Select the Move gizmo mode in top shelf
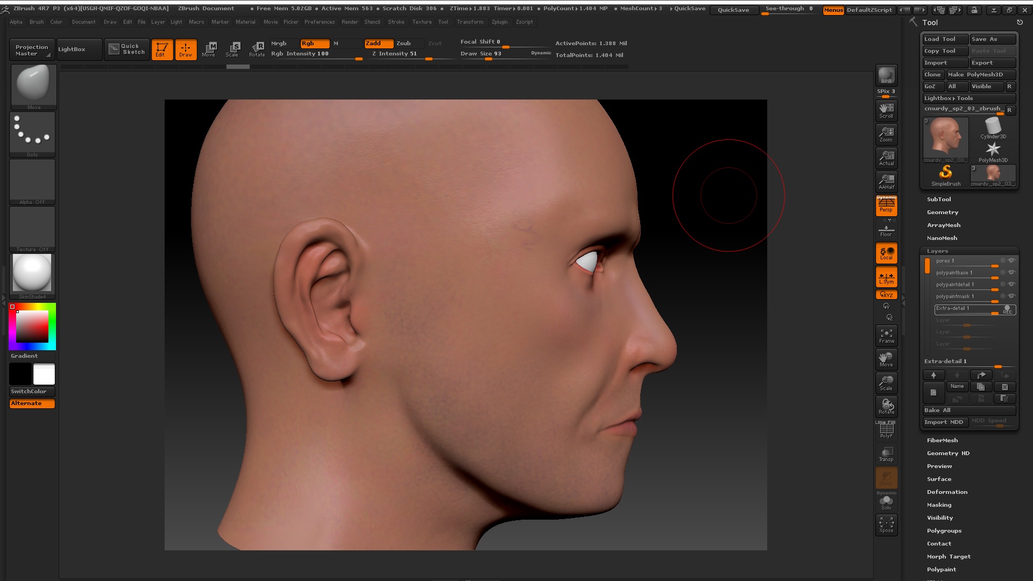Screen dimensions: 1033x581 click(209, 49)
